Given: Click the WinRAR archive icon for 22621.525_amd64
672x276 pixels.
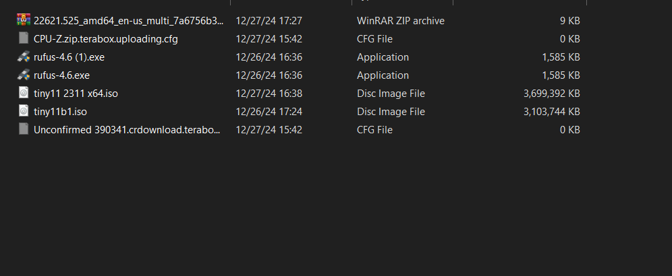Looking at the screenshot, I should 24,20.
